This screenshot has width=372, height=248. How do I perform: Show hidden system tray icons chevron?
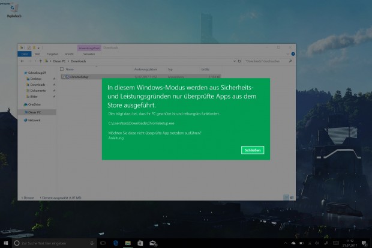(x=286, y=243)
